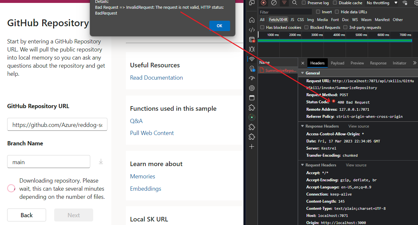Check Blocked Requests
The height and width of the screenshot is (225, 418).
(306, 27)
